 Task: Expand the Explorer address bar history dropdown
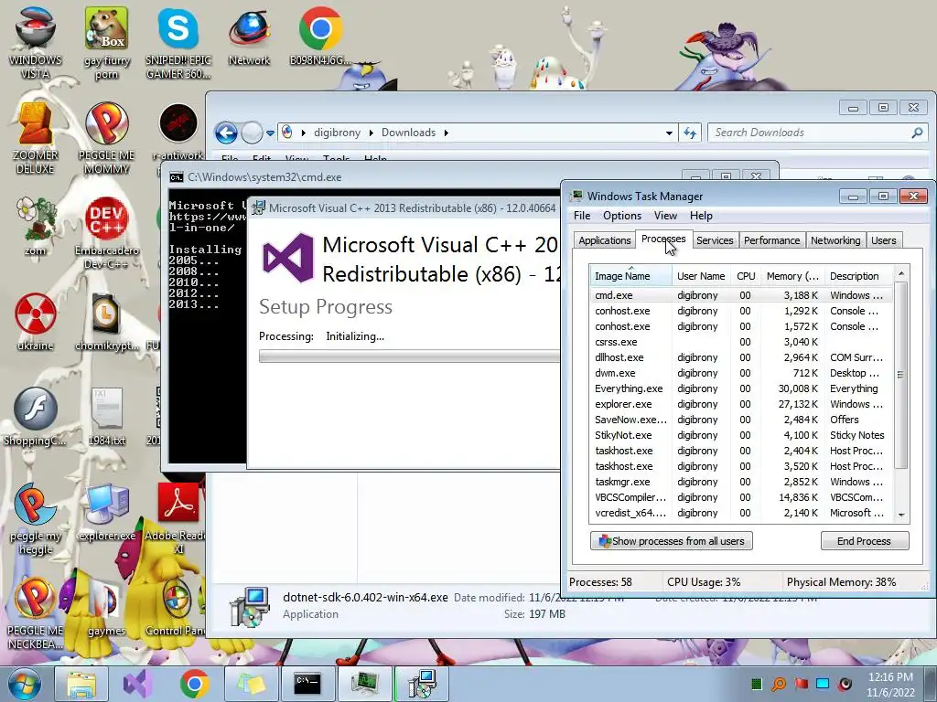tap(669, 133)
